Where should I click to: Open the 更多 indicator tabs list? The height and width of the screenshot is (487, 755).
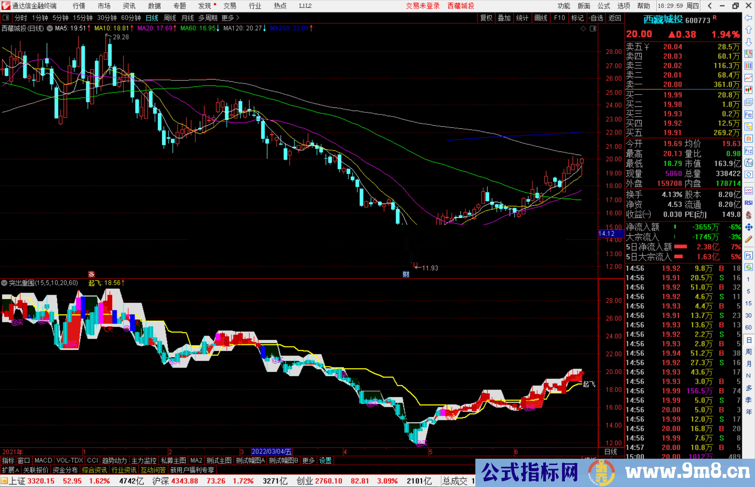coord(308,460)
